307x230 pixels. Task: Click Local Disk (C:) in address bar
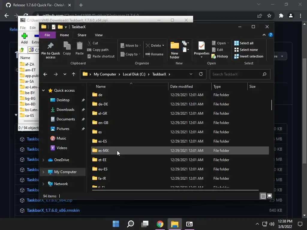(134, 74)
